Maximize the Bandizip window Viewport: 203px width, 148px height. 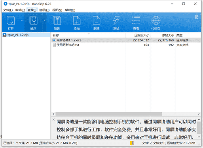[x=184, y=4]
